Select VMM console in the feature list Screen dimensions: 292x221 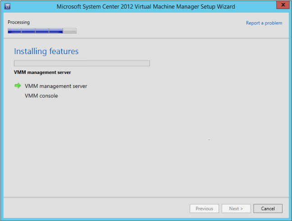(x=41, y=96)
